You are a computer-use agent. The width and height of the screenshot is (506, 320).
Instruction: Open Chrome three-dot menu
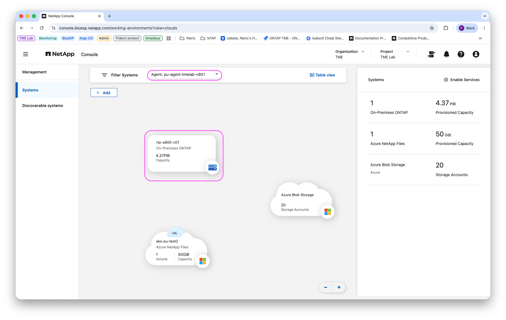pos(484,28)
